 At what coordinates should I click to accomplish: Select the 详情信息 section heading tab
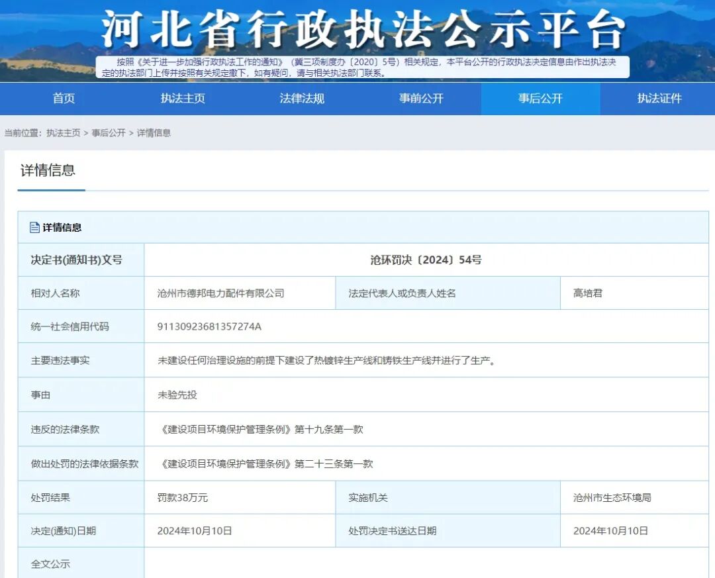48,170
